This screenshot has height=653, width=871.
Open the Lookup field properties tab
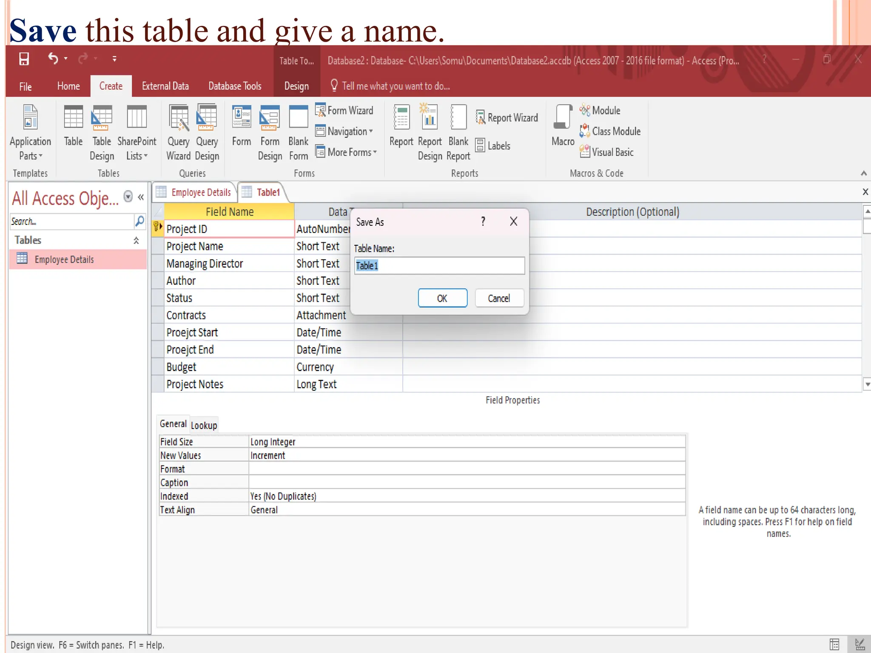point(204,425)
